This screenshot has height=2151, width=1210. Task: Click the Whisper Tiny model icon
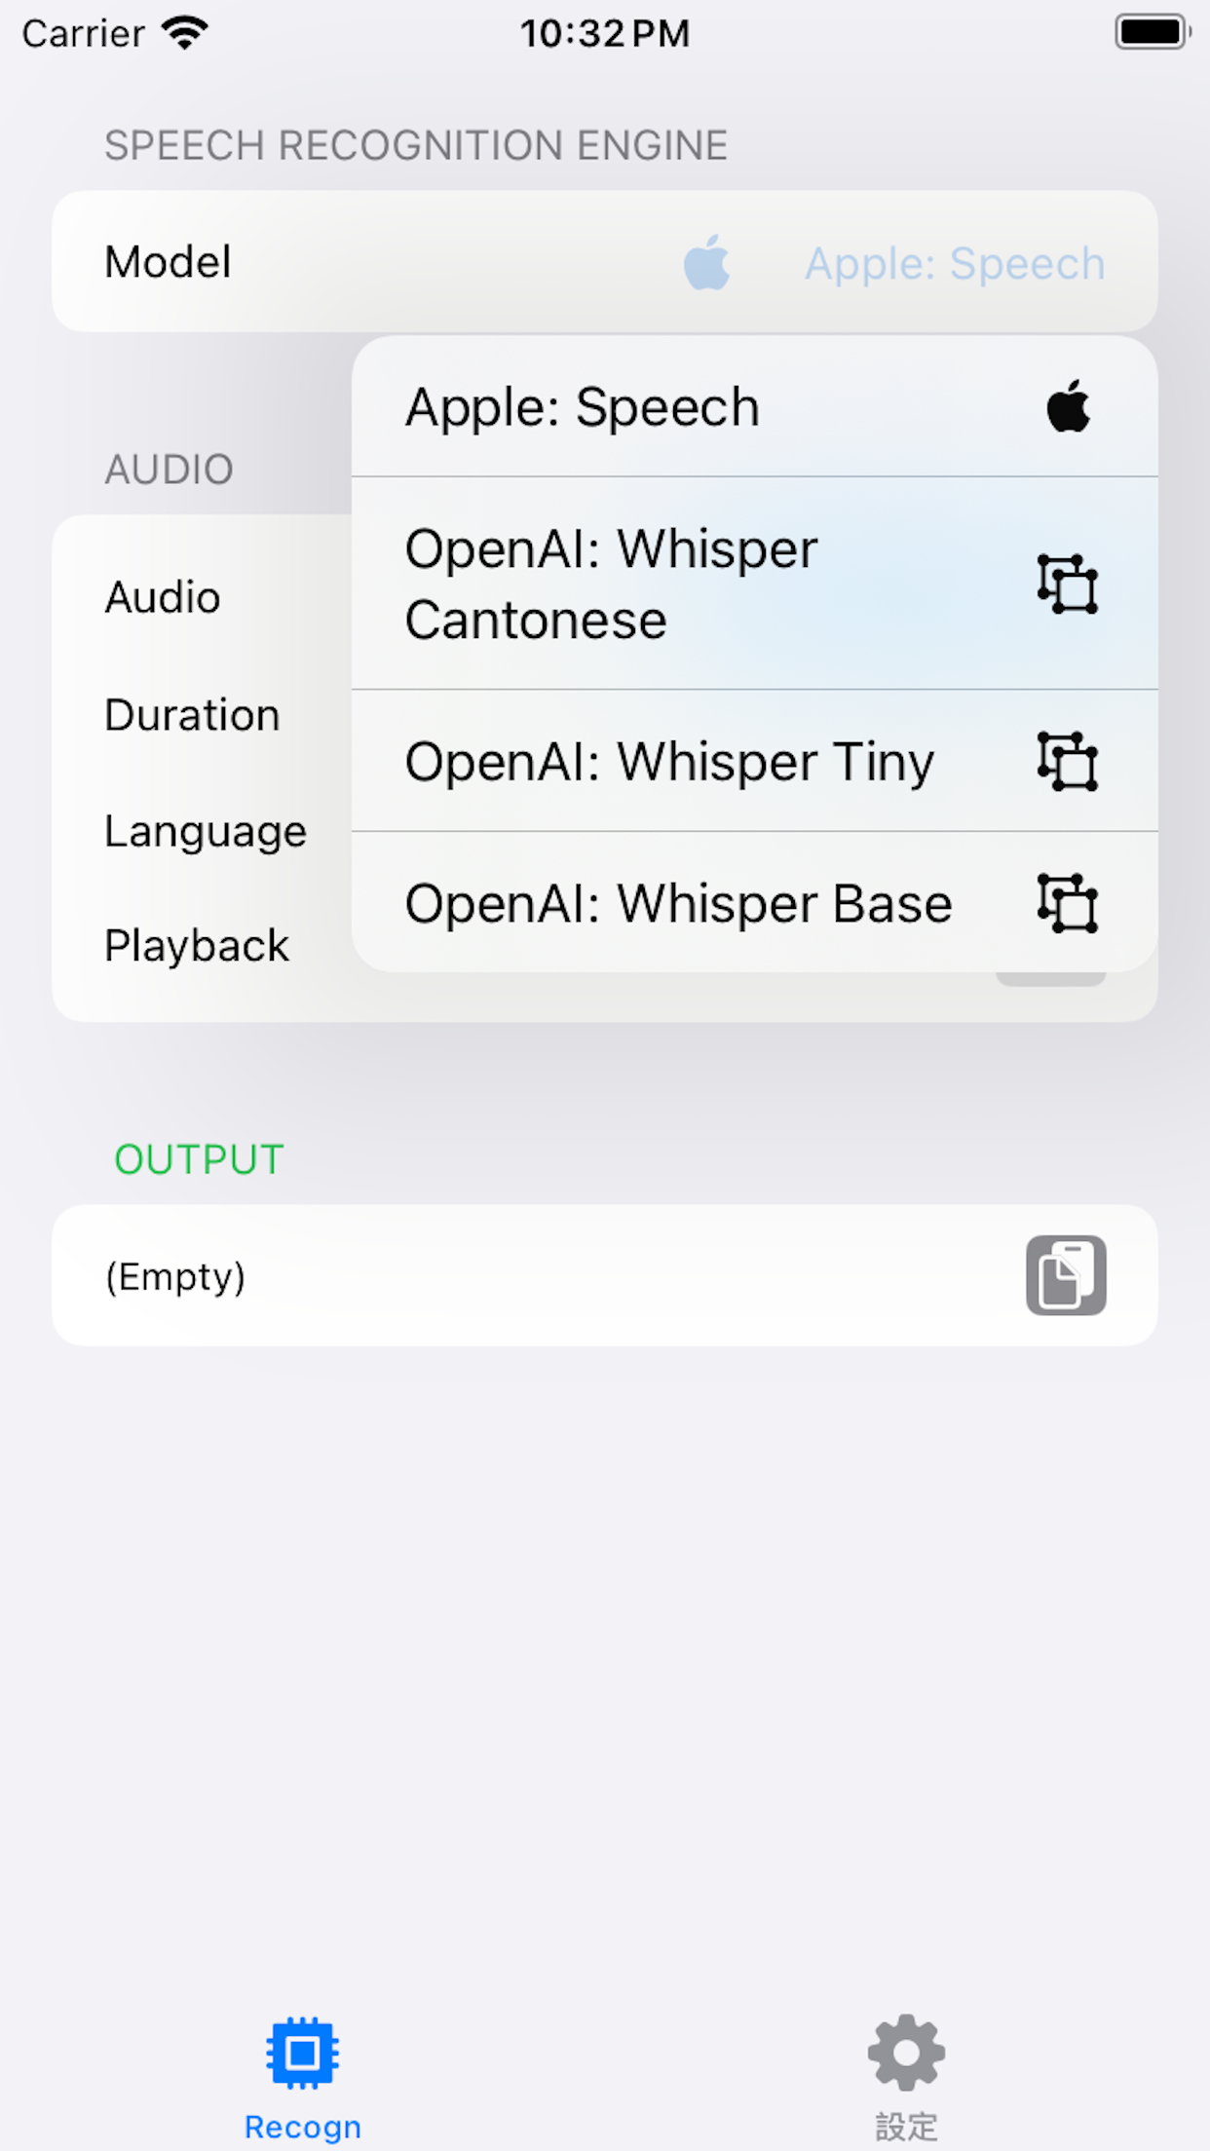click(x=1068, y=761)
